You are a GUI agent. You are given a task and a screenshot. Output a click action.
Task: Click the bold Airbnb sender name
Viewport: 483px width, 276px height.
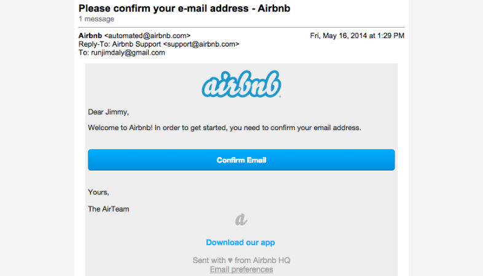(90, 36)
